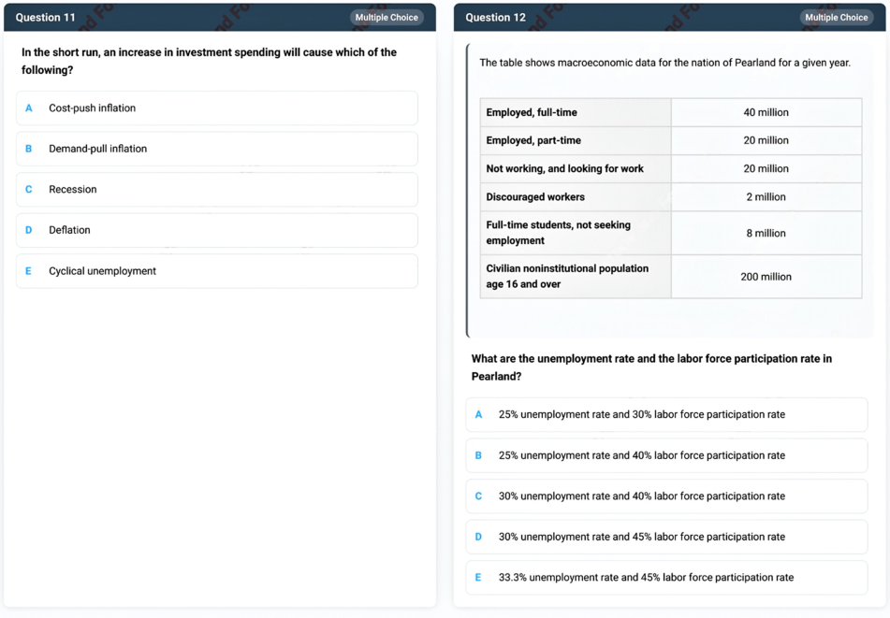The width and height of the screenshot is (890, 618).
Task: Choose option C Recession in Question 11
Action: tap(217, 190)
